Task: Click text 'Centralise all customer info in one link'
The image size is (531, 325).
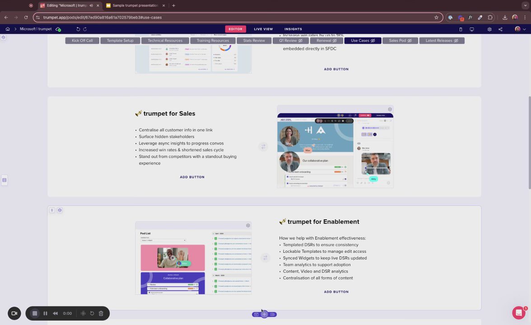Action: (x=175, y=130)
